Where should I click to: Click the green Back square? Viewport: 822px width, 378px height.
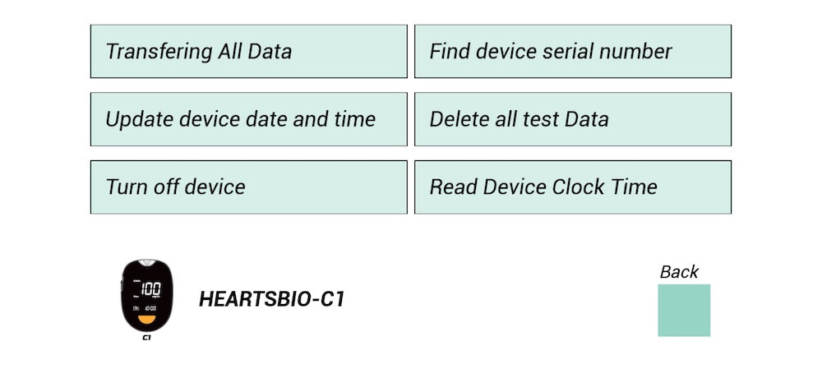pyautogui.click(x=683, y=310)
